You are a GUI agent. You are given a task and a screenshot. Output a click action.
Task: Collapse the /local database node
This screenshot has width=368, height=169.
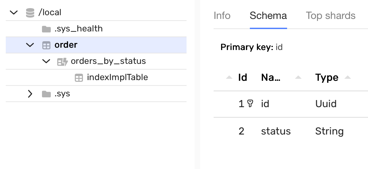(14, 13)
